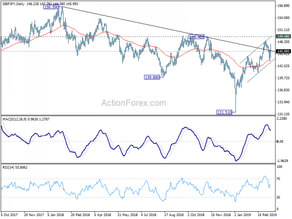This screenshot has width=292, height=219.
Task: Click the 131.135 price axis value
Action: 283,114
